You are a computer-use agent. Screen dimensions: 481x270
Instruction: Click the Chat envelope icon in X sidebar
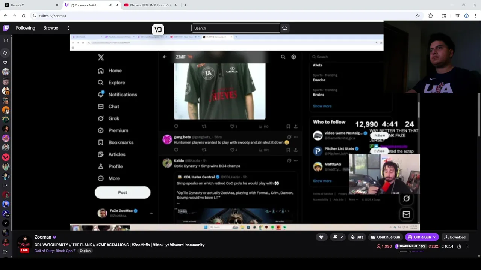click(101, 106)
